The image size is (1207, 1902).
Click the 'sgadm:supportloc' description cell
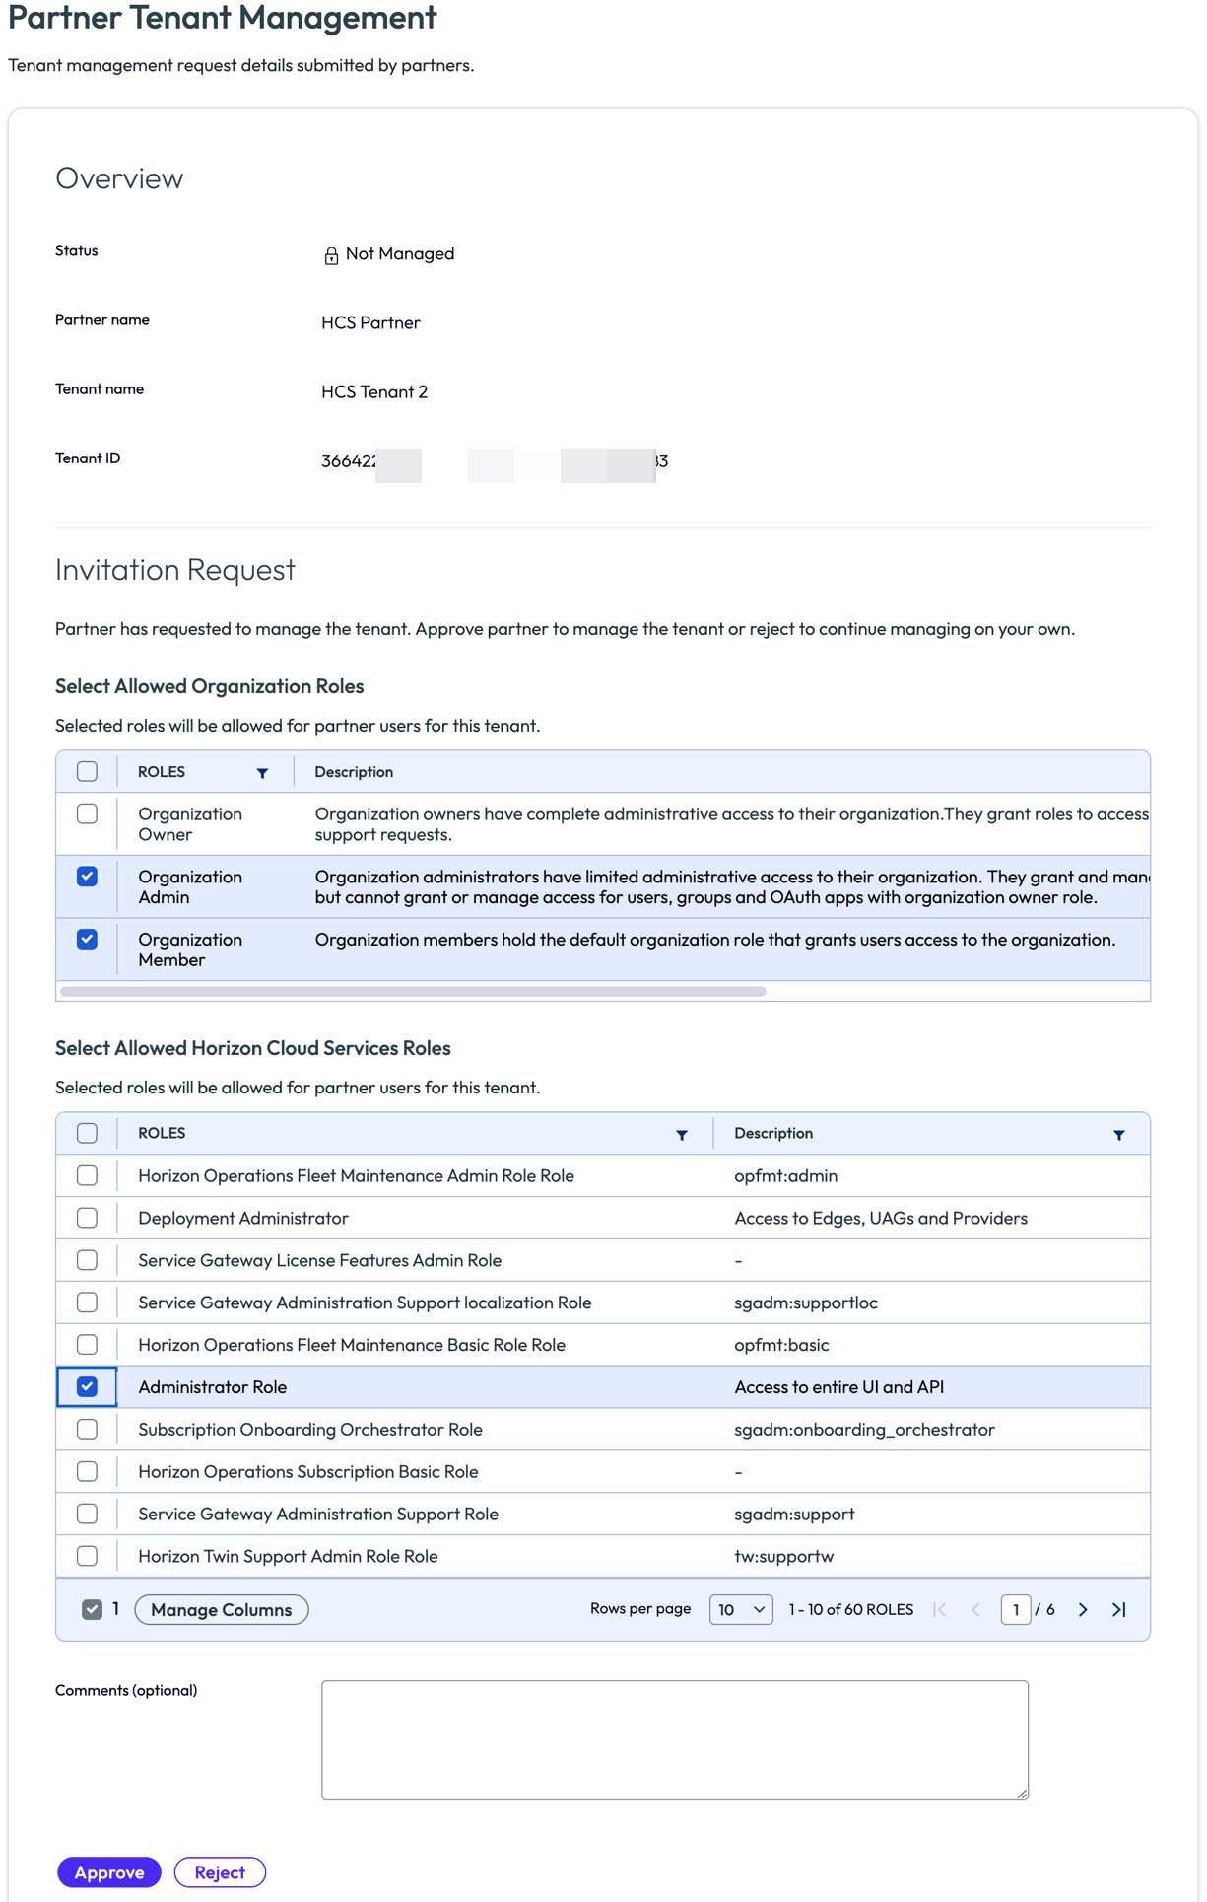pyautogui.click(x=806, y=1303)
